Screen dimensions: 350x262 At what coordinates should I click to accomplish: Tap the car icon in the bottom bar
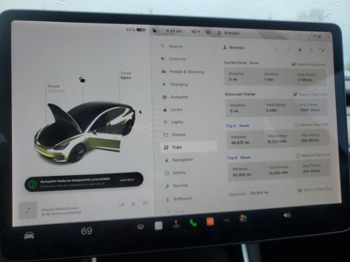pos(29,235)
